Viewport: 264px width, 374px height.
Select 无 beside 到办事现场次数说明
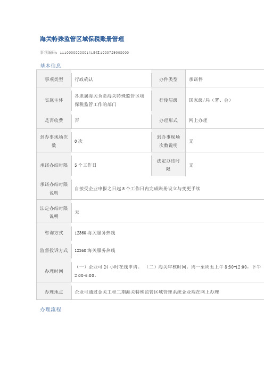[x=191, y=141]
